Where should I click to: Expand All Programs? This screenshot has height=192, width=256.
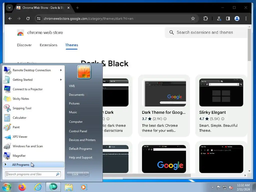[x=33, y=164]
